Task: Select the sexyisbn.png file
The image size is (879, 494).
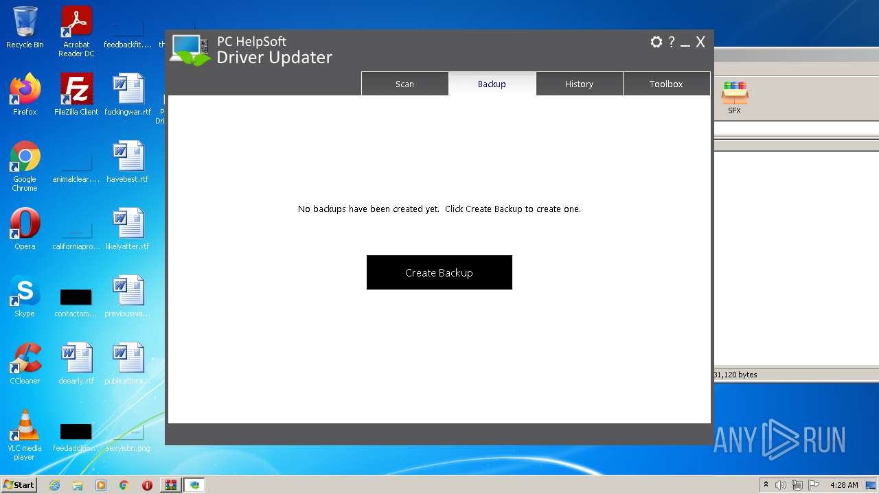Action: [128, 438]
